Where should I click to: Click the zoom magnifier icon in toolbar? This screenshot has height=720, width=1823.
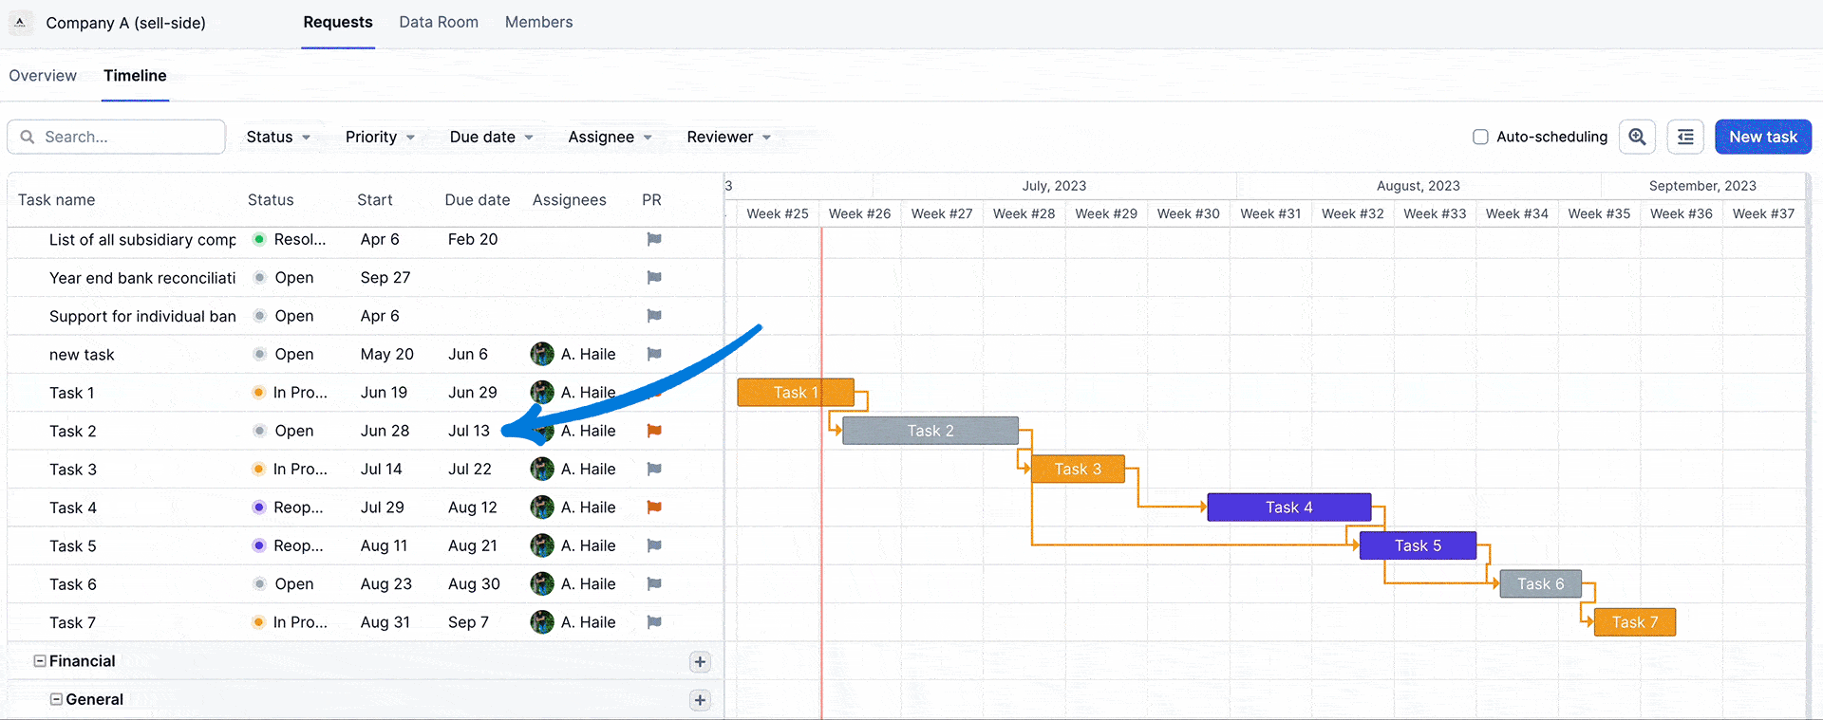pyautogui.click(x=1637, y=137)
